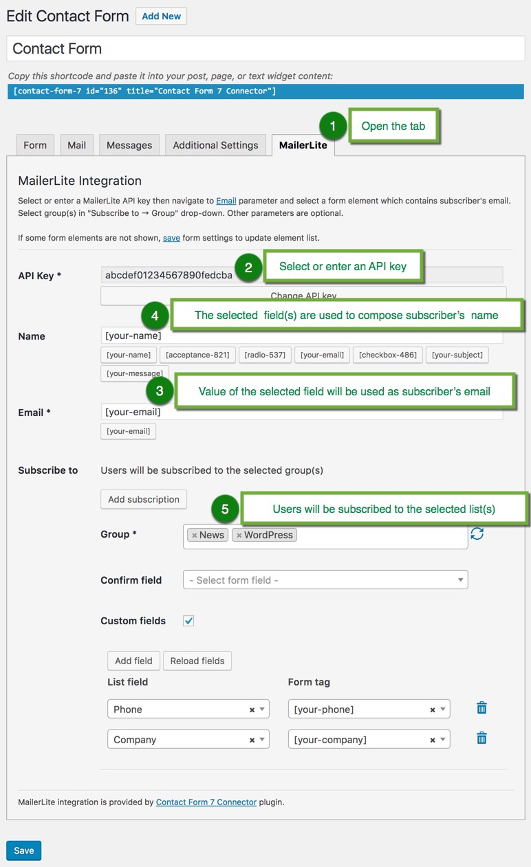The height and width of the screenshot is (867, 531).
Task: Toggle the Custom fields checkbox
Action: (x=188, y=620)
